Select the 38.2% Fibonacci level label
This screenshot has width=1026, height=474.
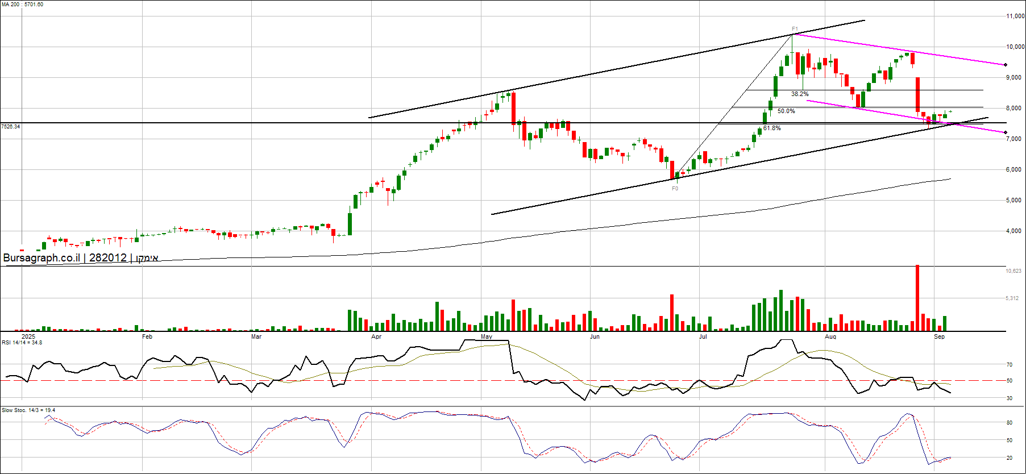point(800,94)
